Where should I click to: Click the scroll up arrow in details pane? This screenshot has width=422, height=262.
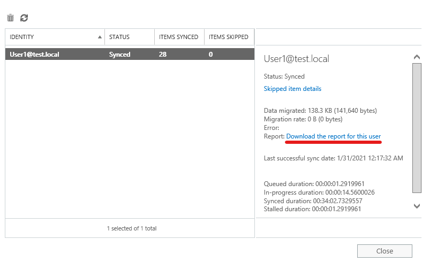point(417,57)
